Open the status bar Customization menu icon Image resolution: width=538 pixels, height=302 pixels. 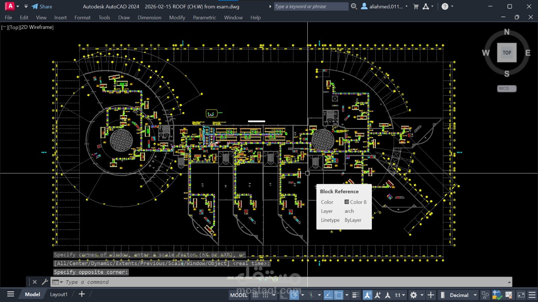(x=532, y=295)
